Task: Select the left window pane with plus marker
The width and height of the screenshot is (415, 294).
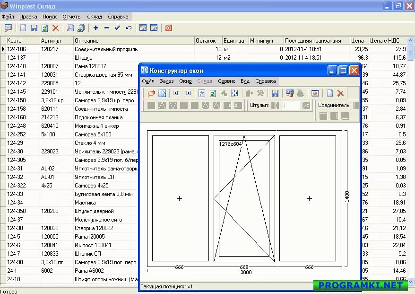Action: click(x=180, y=198)
